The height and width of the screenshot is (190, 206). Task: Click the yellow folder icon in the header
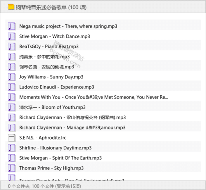click(11, 7)
